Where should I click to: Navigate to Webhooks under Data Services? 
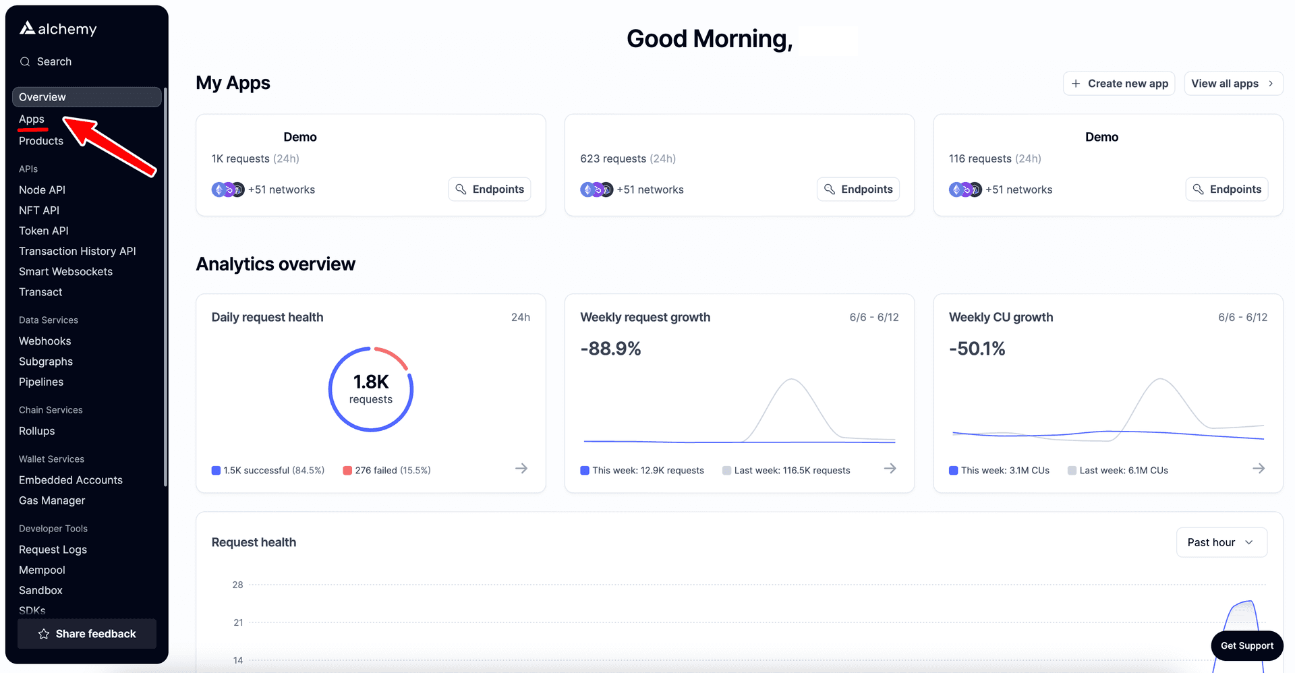tap(45, 341)
